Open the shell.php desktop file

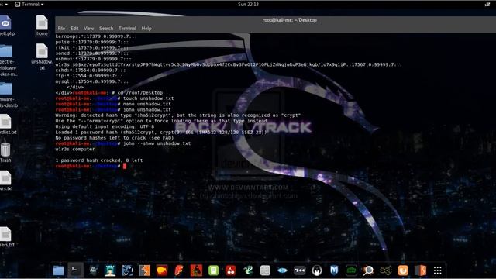[x=6, y=26]
